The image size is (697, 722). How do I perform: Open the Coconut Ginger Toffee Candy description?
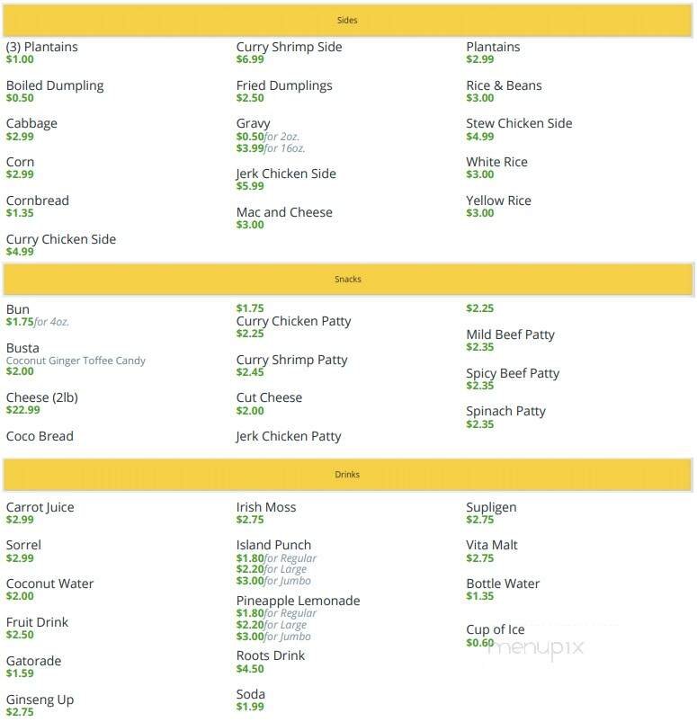(x=76, y=361)
